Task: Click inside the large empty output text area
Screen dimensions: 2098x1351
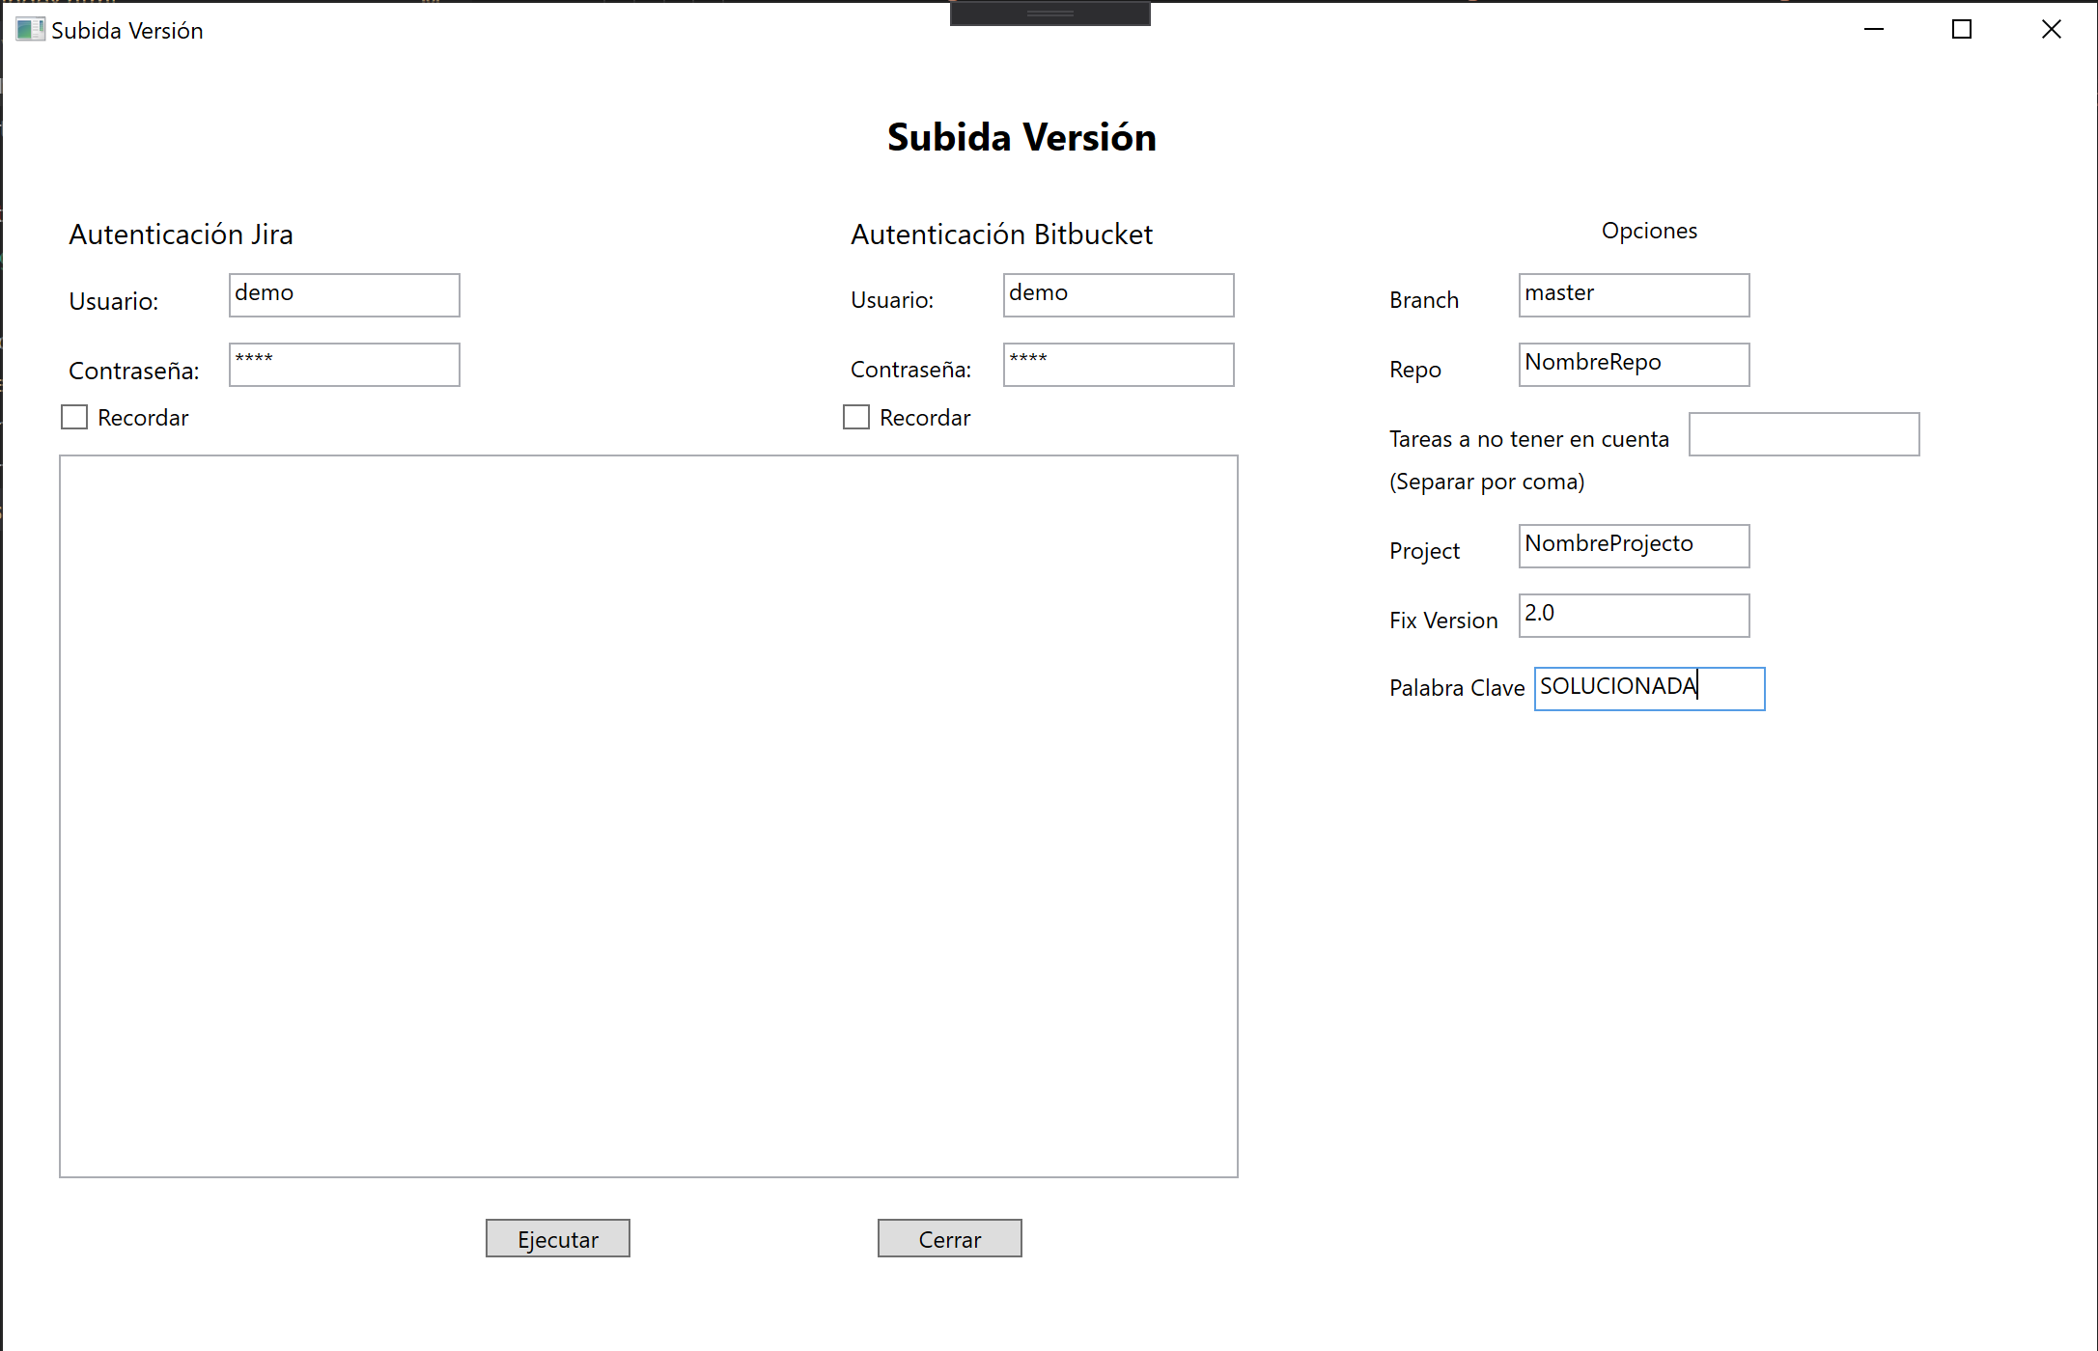Action: point(649,816)
